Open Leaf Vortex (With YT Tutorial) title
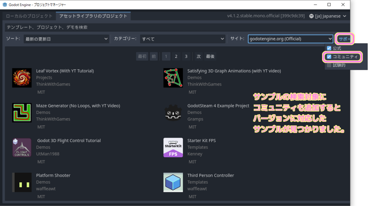Viewport: 371px width, 206px height. pos(65,71)
